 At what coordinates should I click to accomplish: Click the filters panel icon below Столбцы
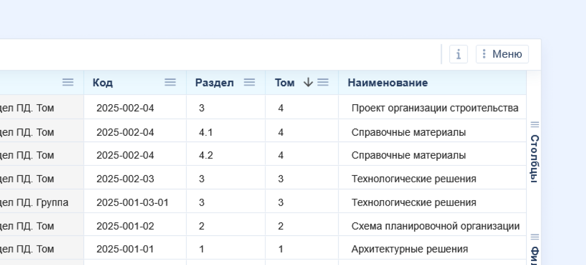534,237
